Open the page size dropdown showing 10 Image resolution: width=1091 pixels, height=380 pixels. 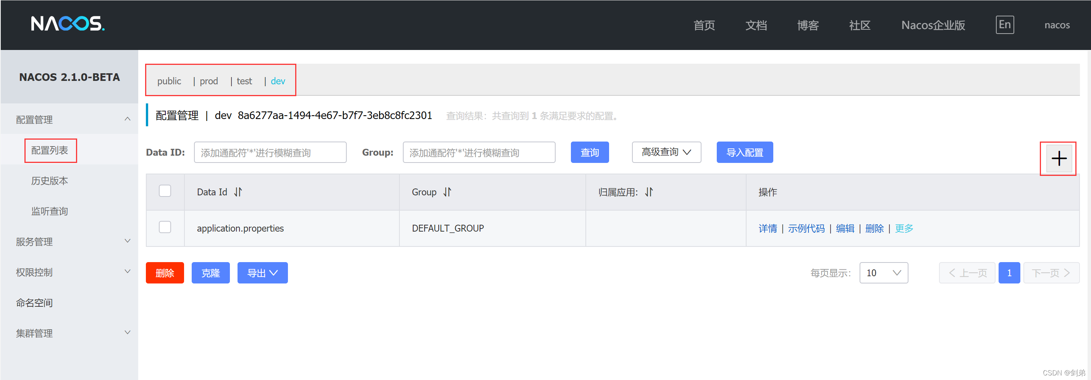click(884, 272)
